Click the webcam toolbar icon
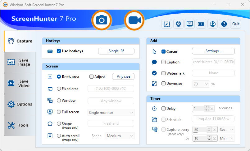The image size is (250, 151). point(178,24)
